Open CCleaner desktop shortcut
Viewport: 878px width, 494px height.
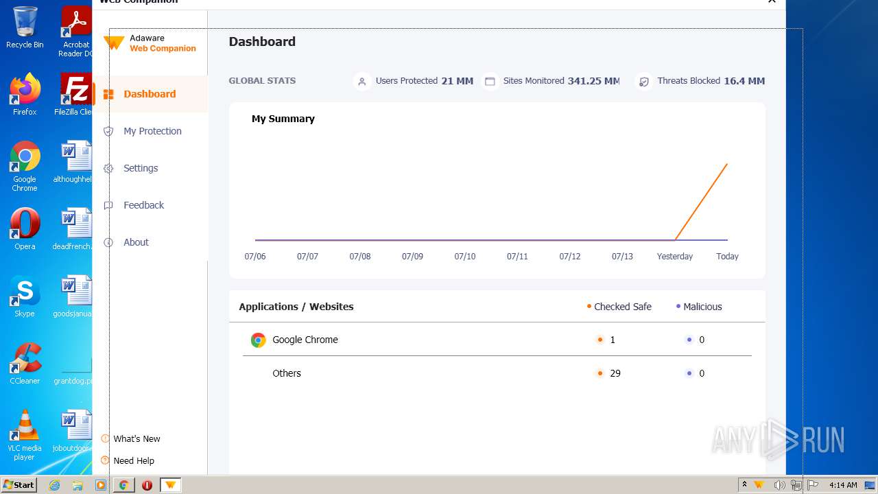(25, 364)
